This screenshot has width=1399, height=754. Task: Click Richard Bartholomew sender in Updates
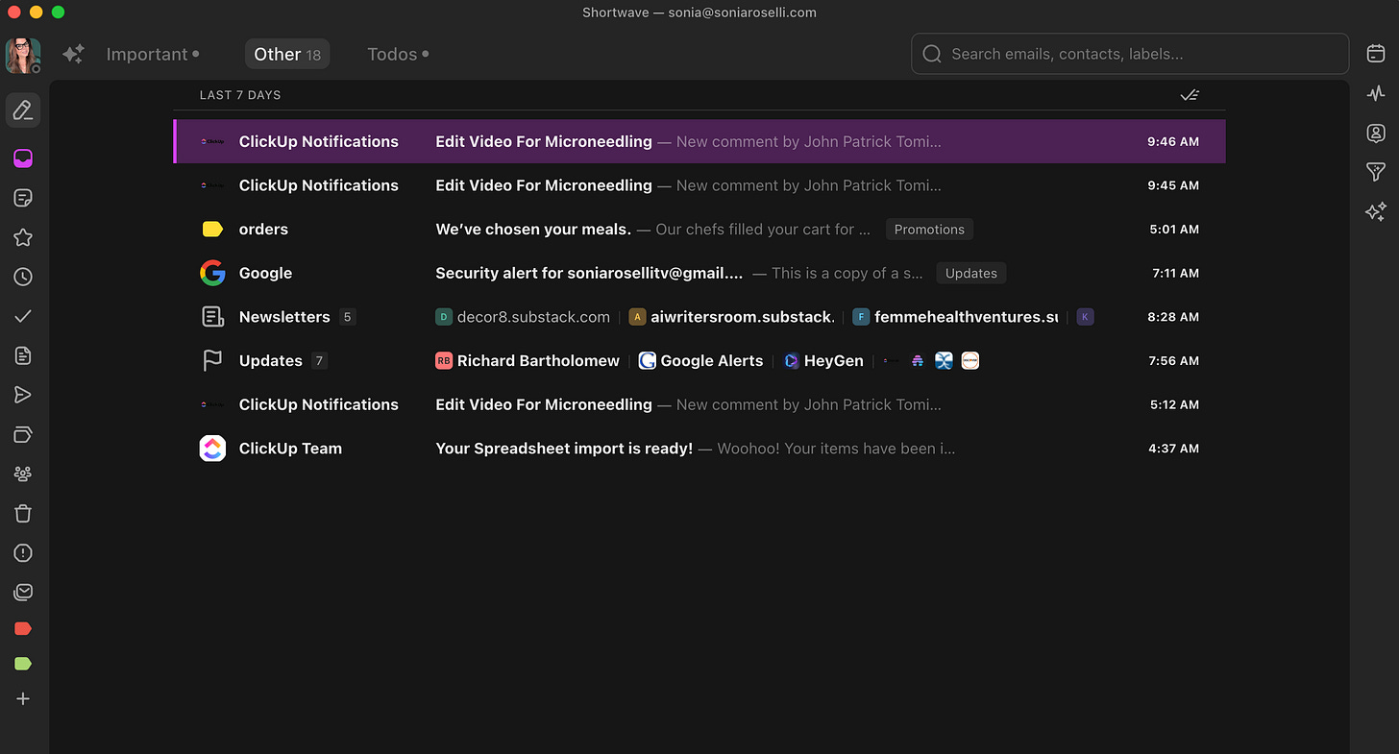(528, 361)
